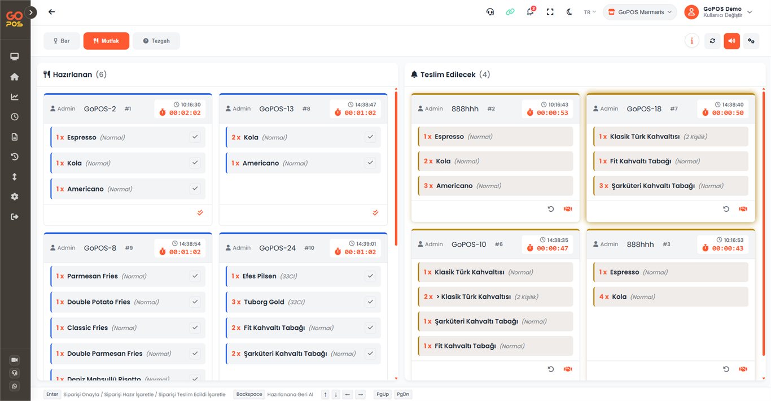Switch to the Bar tab
Image resolution: width=771 pixels, height=401 pixels.
tap(62, 41)
